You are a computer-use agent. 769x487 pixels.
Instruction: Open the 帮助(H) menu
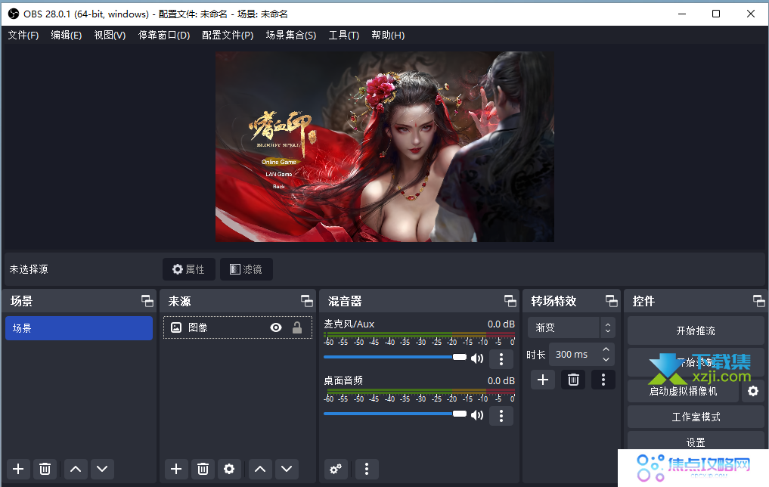pyautogui.click(x=388, y=36)
